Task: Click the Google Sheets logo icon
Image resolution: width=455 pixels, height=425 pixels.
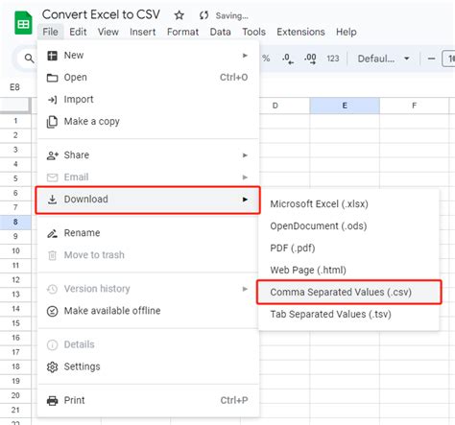Action: (x=23, y=23)
